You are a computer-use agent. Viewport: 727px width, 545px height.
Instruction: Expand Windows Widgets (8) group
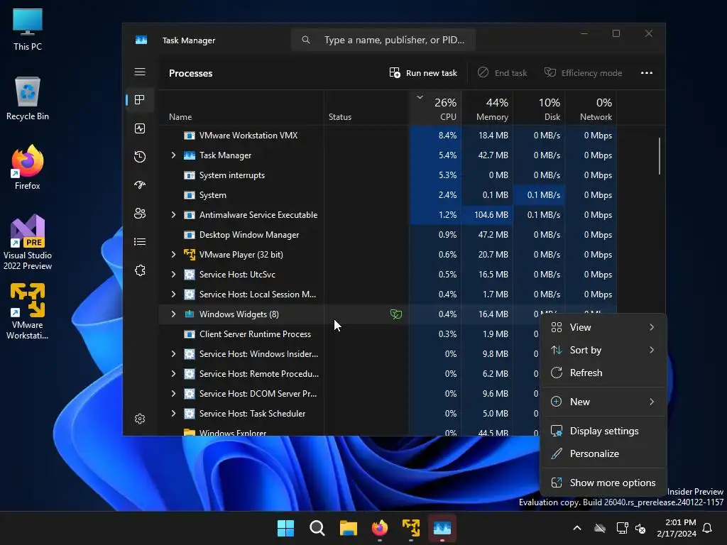pos(173,314)
